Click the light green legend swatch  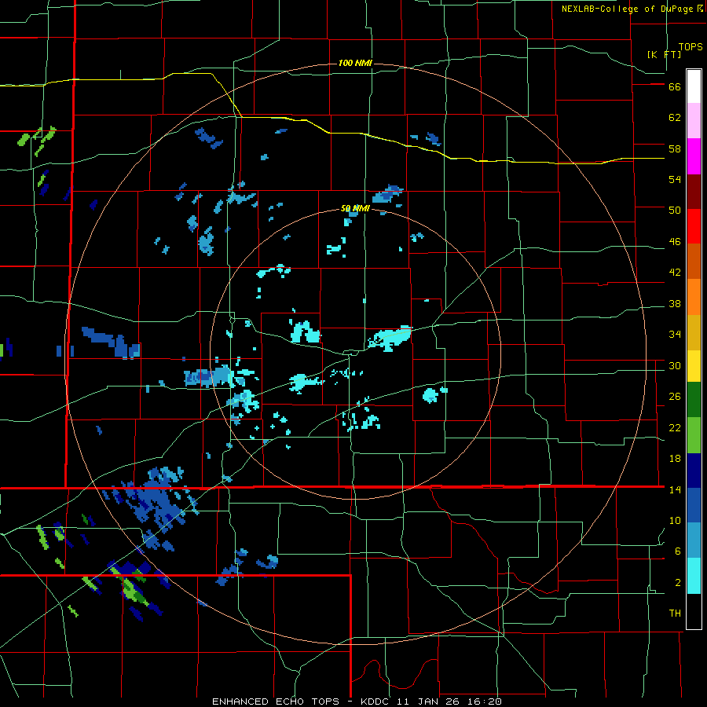tap(694, 435)
